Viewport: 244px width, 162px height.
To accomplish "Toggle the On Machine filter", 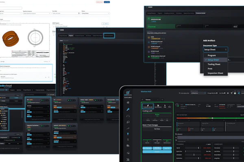I will point(16,138).
